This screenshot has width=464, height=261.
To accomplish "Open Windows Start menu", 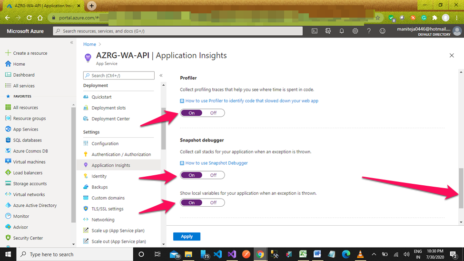I will point(8,254).
